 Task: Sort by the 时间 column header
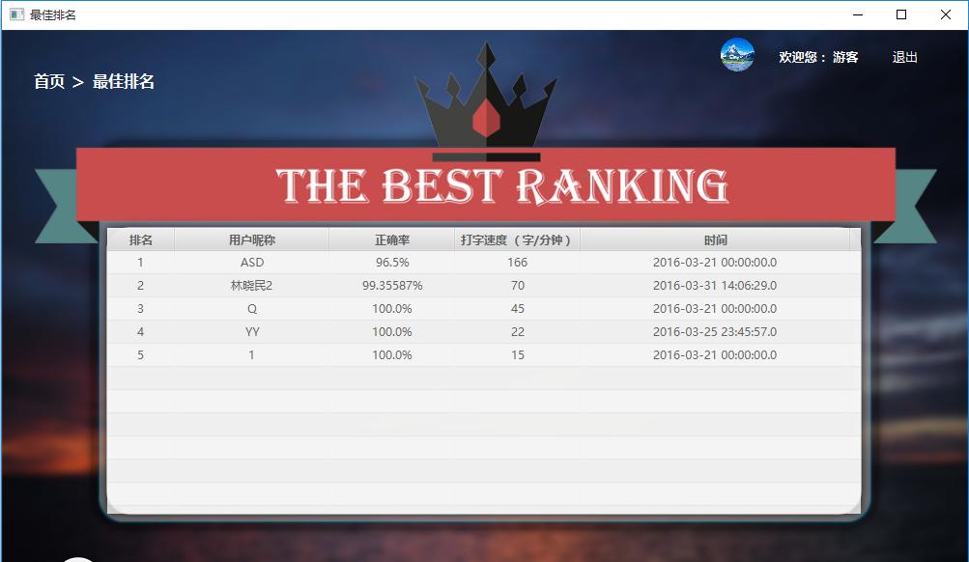pyautogui.click(x=715, y=239)
